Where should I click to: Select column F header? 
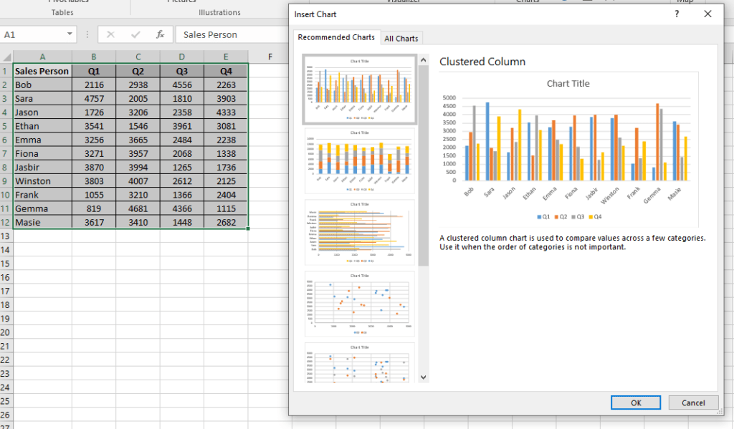point(270,56)
